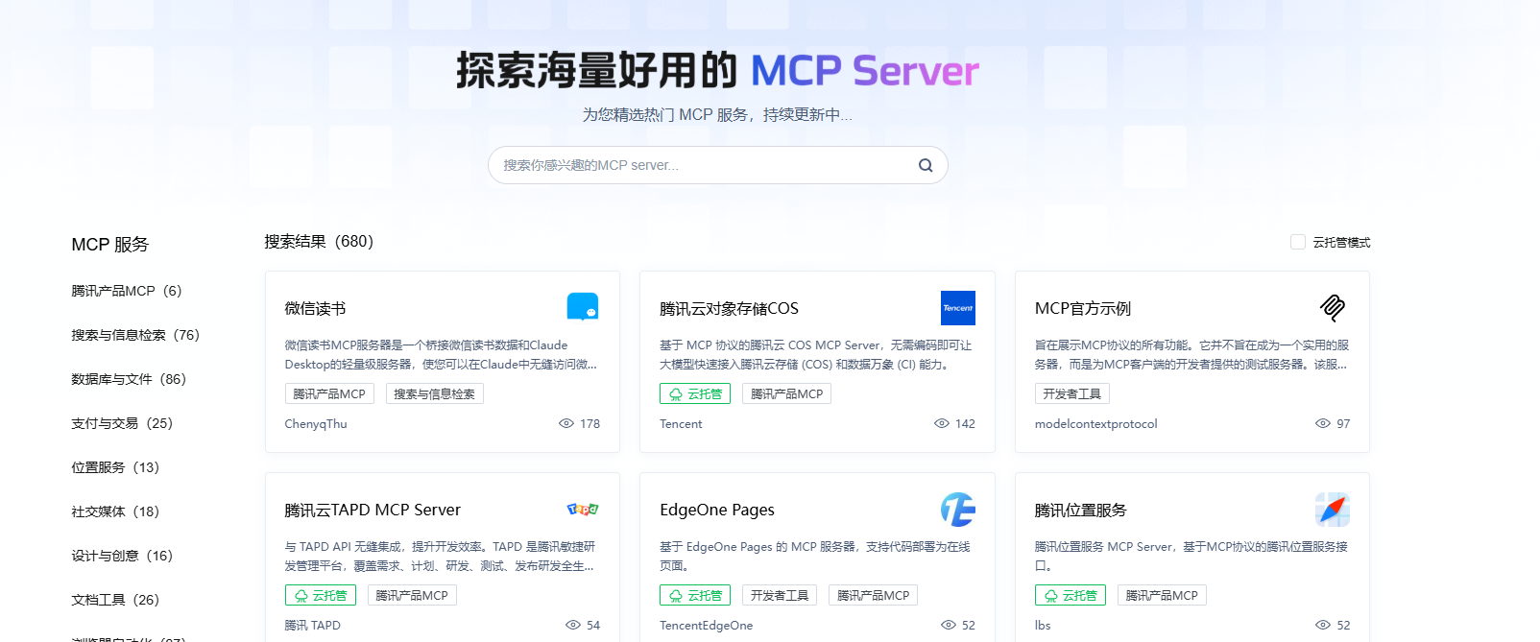Screen dimensions: 1540x642
Task: Click 搜索与信息检索 tag on 微信读书 card
Action: [x=434, y=393]
